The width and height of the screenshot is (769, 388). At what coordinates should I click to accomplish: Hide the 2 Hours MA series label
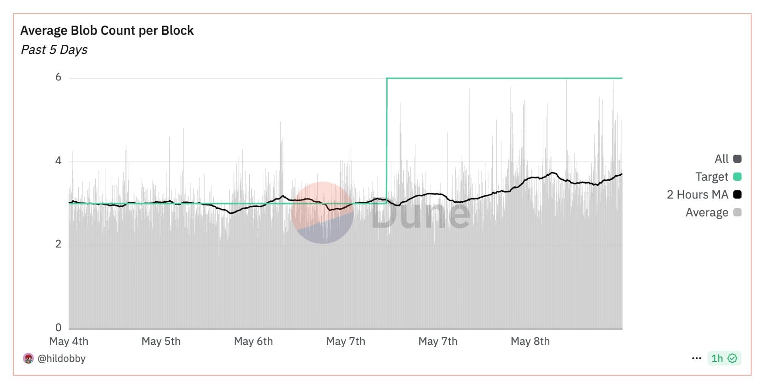click(x=697, y=194)
